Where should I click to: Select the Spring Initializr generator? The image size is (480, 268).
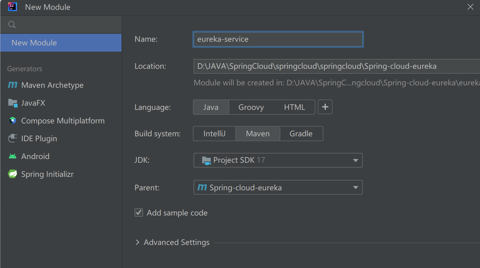click(61, 174)
